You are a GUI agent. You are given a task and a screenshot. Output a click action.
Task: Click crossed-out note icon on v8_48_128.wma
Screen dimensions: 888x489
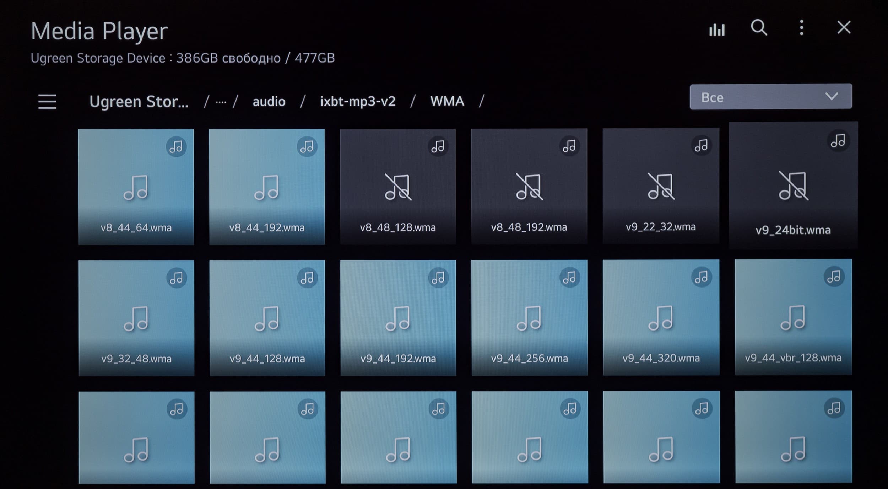398,187
